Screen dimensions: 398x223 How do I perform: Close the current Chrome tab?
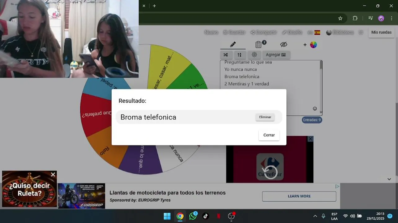pyautogui.click(x=144, y=6)
